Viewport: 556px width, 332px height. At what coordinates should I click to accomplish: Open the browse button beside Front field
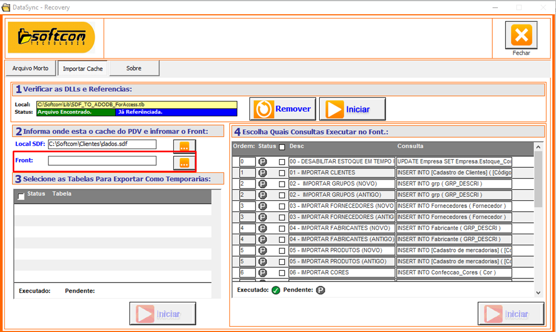point(184,163)
